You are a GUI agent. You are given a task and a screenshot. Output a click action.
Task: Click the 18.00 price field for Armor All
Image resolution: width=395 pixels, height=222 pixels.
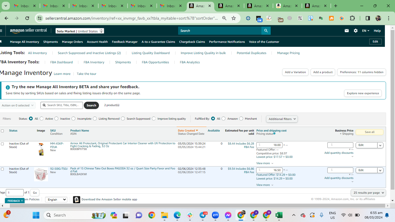pos(269,145)
